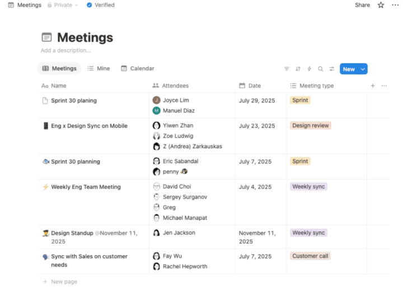Viewport: 403px width, 302px height.
Task: Click the breadcrumb Meetings page icon
Action: click(x=11, y=5)
